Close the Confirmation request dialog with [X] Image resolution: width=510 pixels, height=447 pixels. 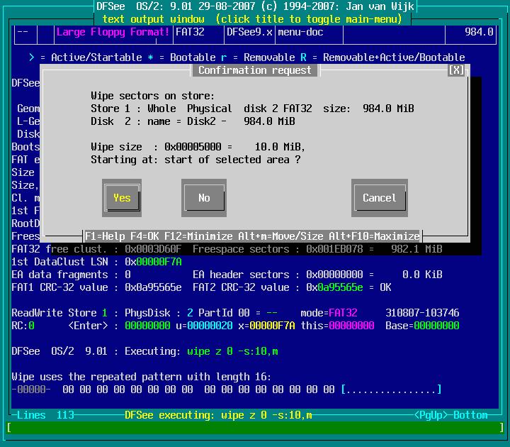[456, 70]
